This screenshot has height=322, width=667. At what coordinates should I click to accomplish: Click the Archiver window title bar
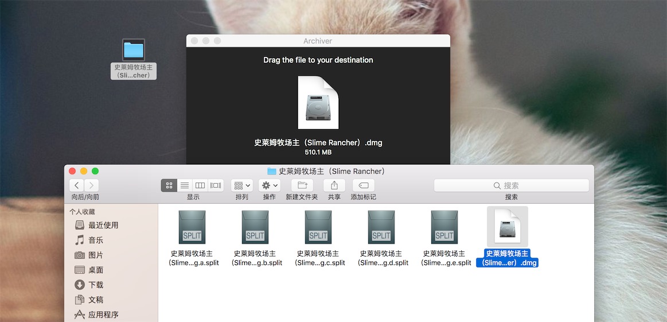(x=318, y=41)
